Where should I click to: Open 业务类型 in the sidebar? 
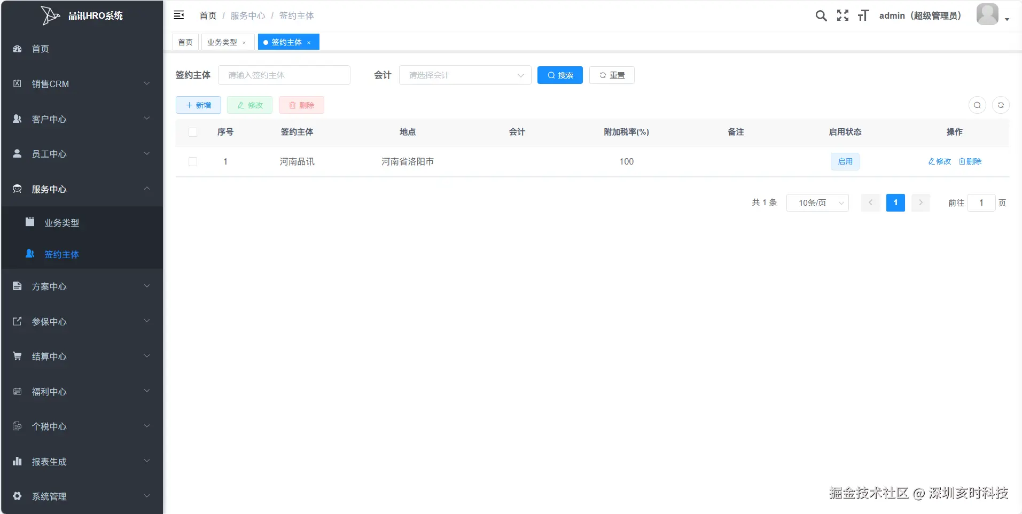(82, 222)
